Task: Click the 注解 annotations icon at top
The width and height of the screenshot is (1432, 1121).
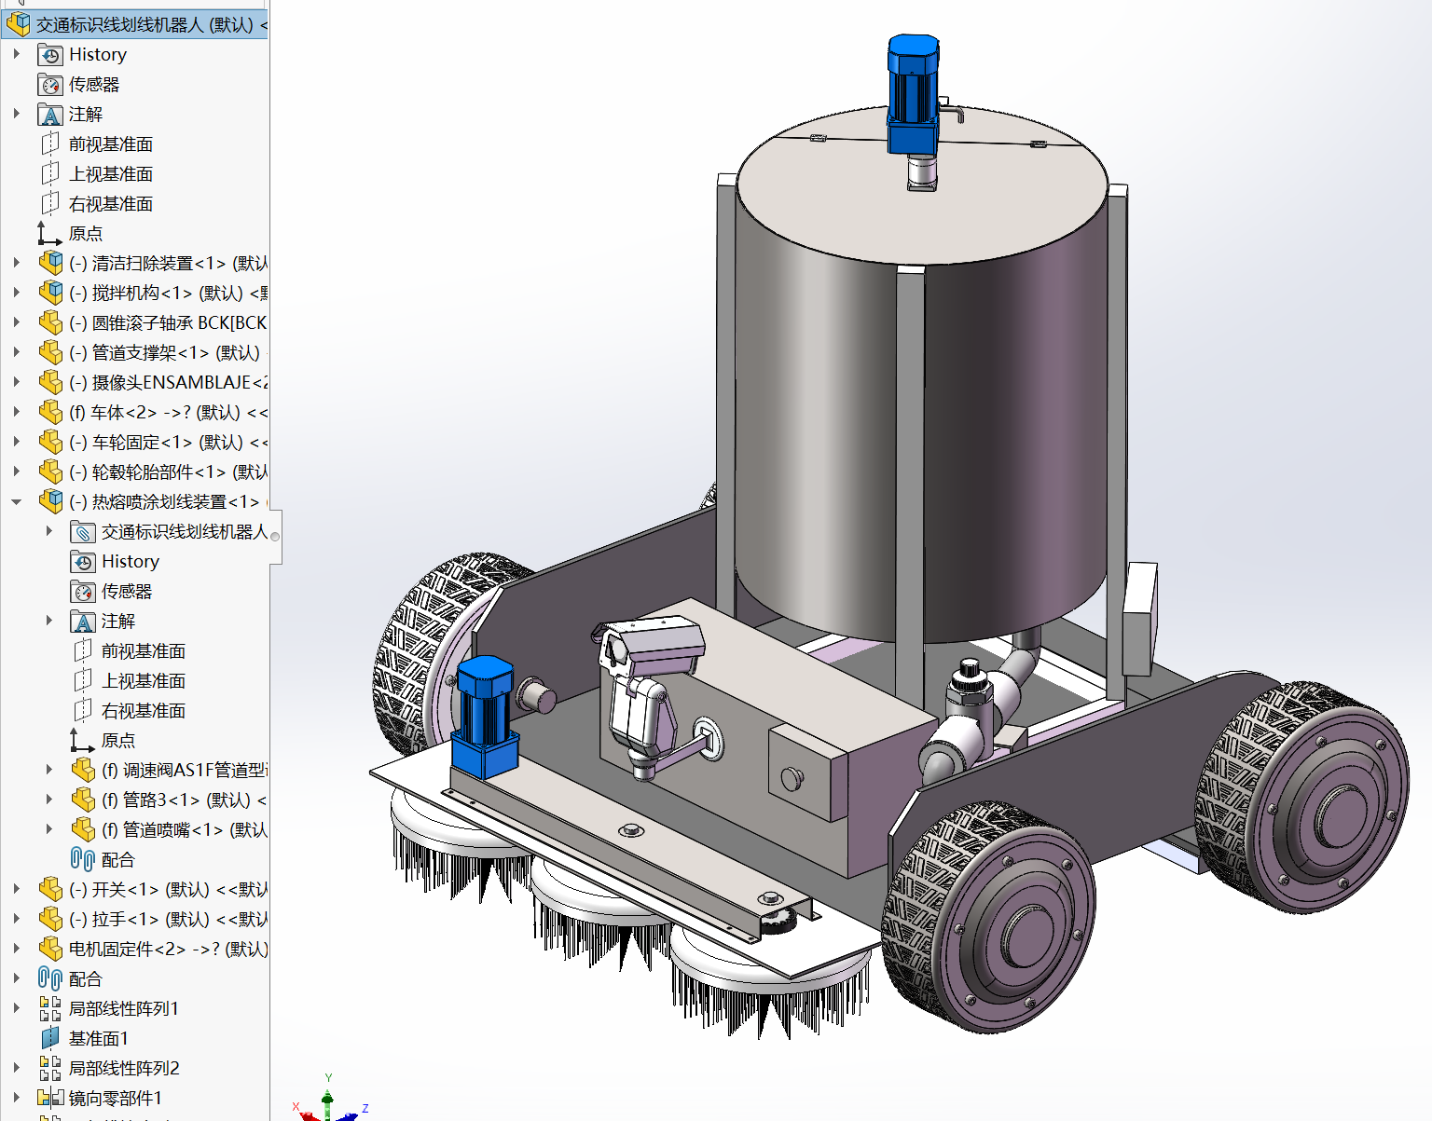Action: click(x=50, y=115)
